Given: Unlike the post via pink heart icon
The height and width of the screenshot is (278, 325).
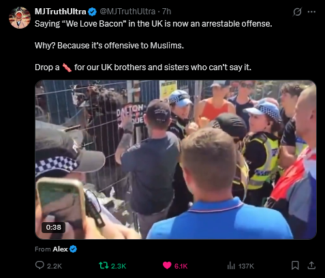Looking at the screenshot, I should (x=167, y=266).
